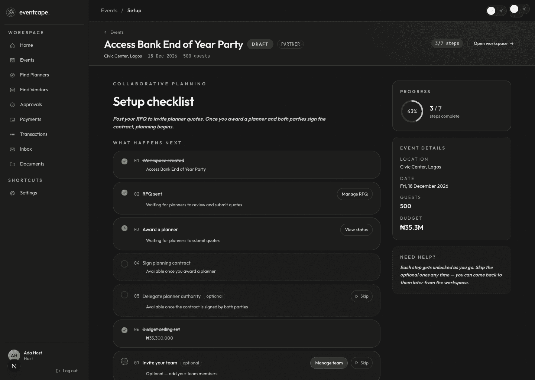This screenshot has height=380, width=535.
Task: Open Documents via its folder icon
Action: tap(12, 164)
